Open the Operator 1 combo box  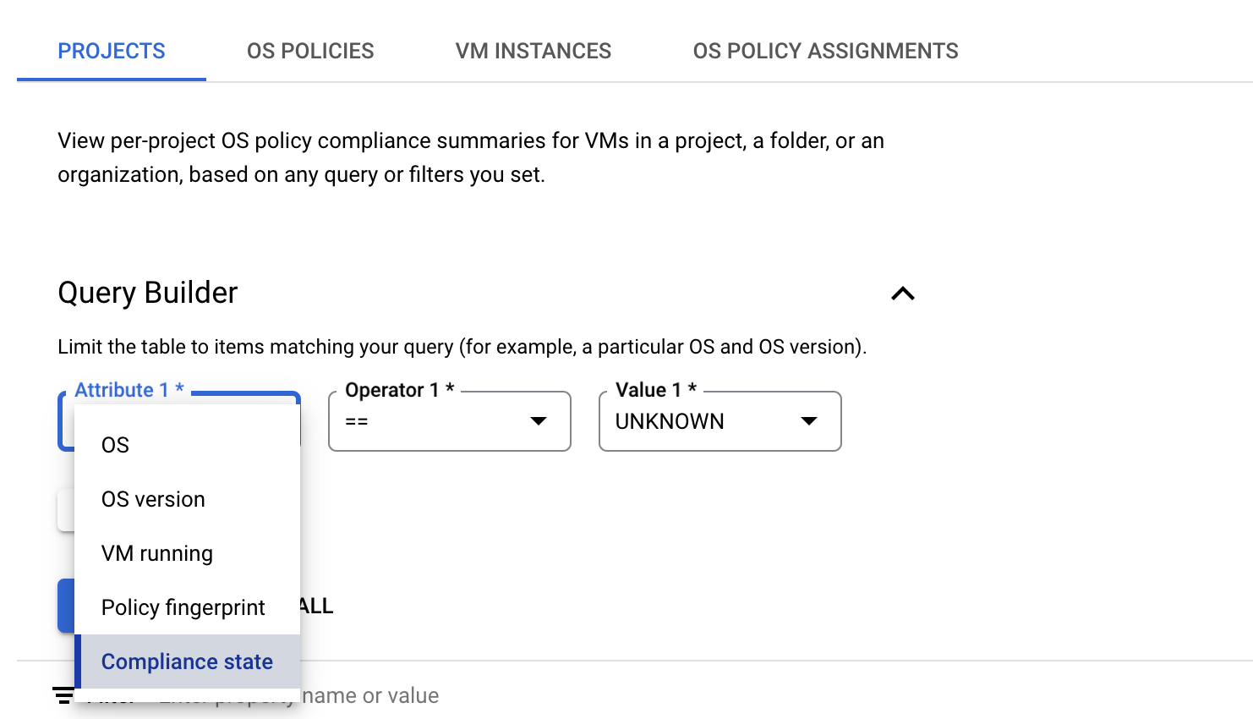point(449,420)
